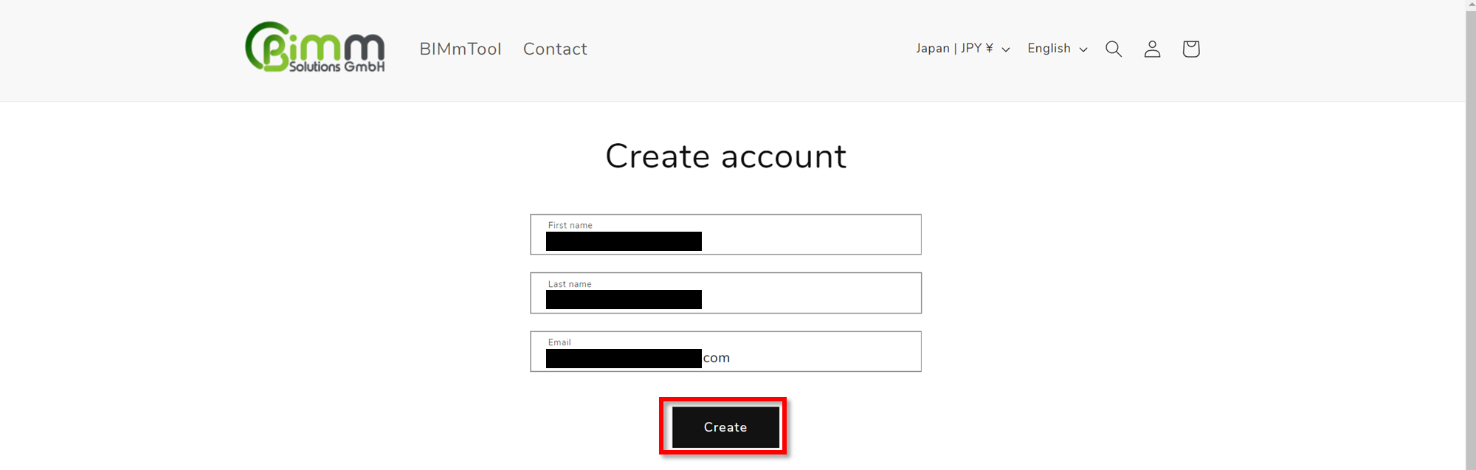The image size is (1476, 470).
Task: Open the site search icon
Action: click(x=1114, y=49)
